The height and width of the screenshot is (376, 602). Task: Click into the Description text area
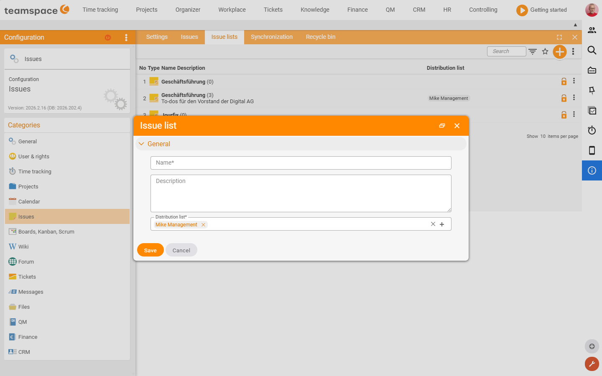coord(301,193)
